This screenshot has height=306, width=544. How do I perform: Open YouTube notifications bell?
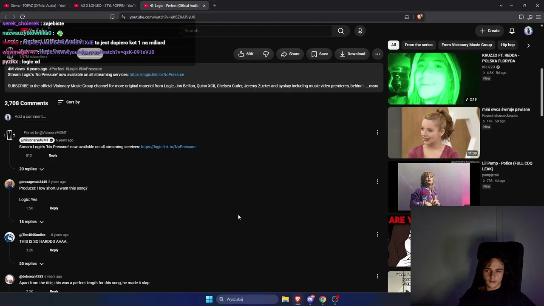512,31
